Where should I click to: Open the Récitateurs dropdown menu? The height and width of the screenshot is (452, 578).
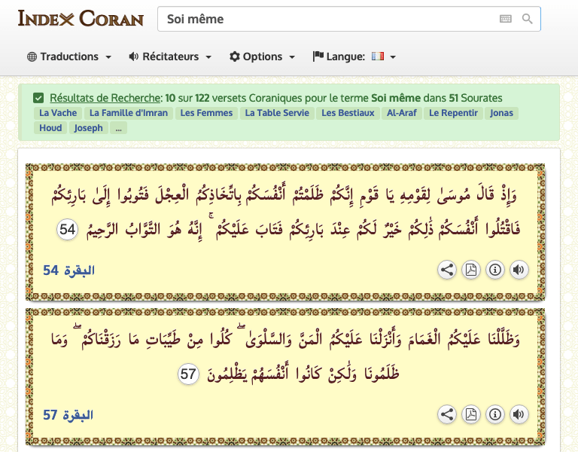point(170,56)
